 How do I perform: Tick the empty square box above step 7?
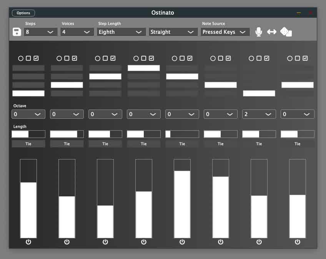pyautogui.click(x=259, y=58)
